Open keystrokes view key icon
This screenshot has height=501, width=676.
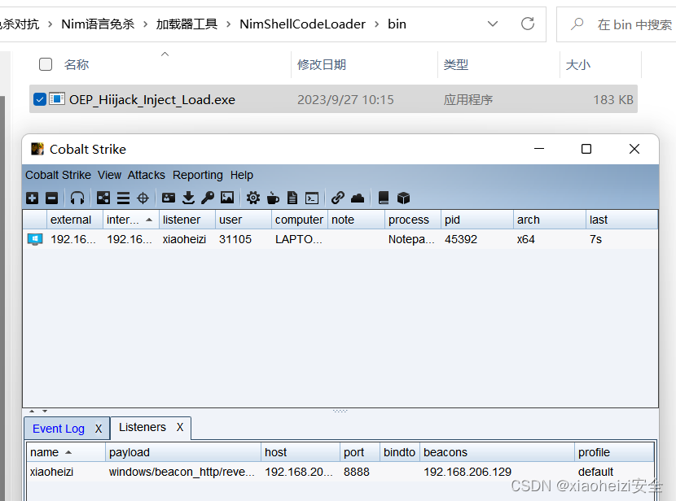208,198
